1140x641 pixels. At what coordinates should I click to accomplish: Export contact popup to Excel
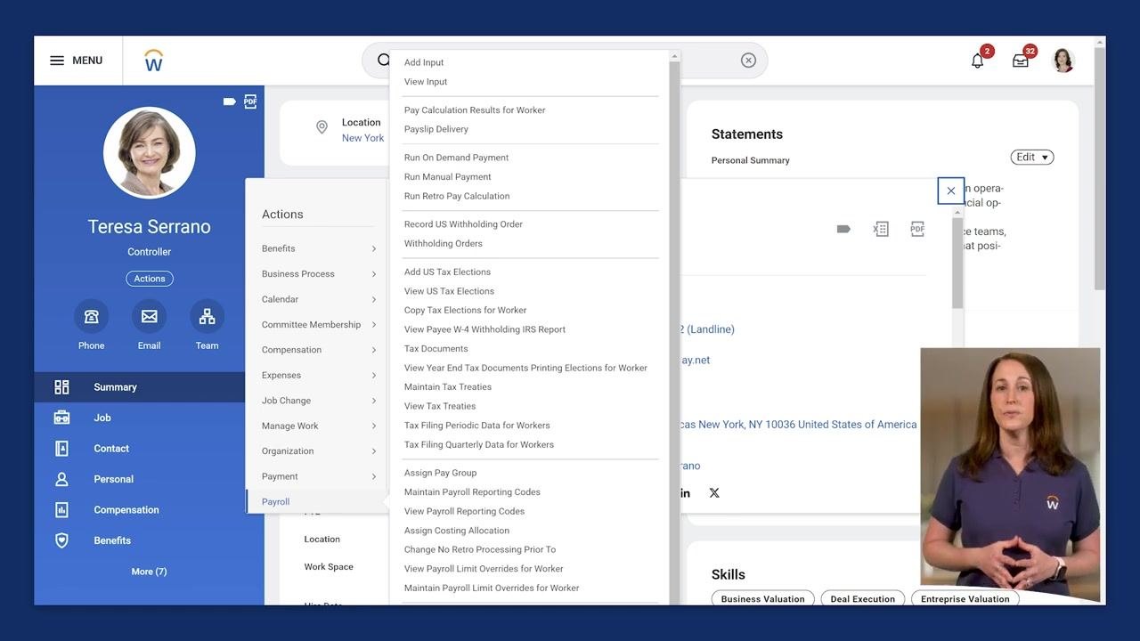click(x=881, y=230)
